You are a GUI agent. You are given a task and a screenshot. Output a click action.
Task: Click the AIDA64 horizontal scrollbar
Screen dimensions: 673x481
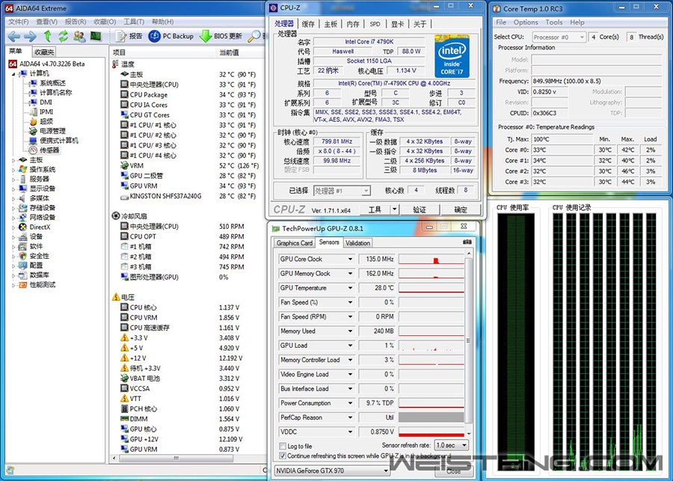pos(176,459)
